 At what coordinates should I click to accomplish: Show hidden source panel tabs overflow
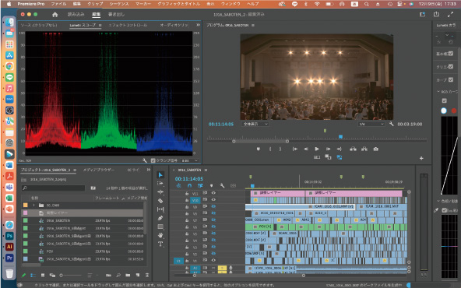point(198,25)
